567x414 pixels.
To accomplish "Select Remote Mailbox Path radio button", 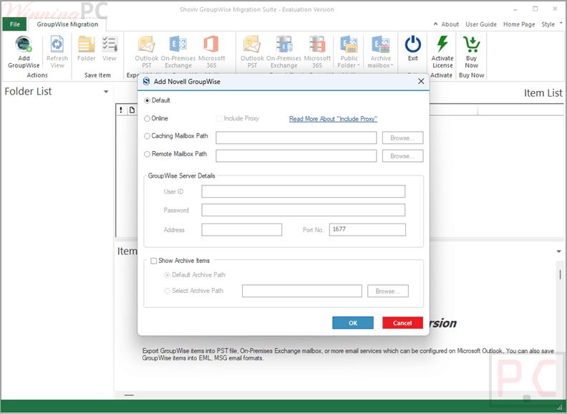I will (147, 154).
